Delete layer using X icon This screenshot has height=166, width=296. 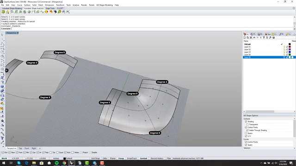pos(251,38)
